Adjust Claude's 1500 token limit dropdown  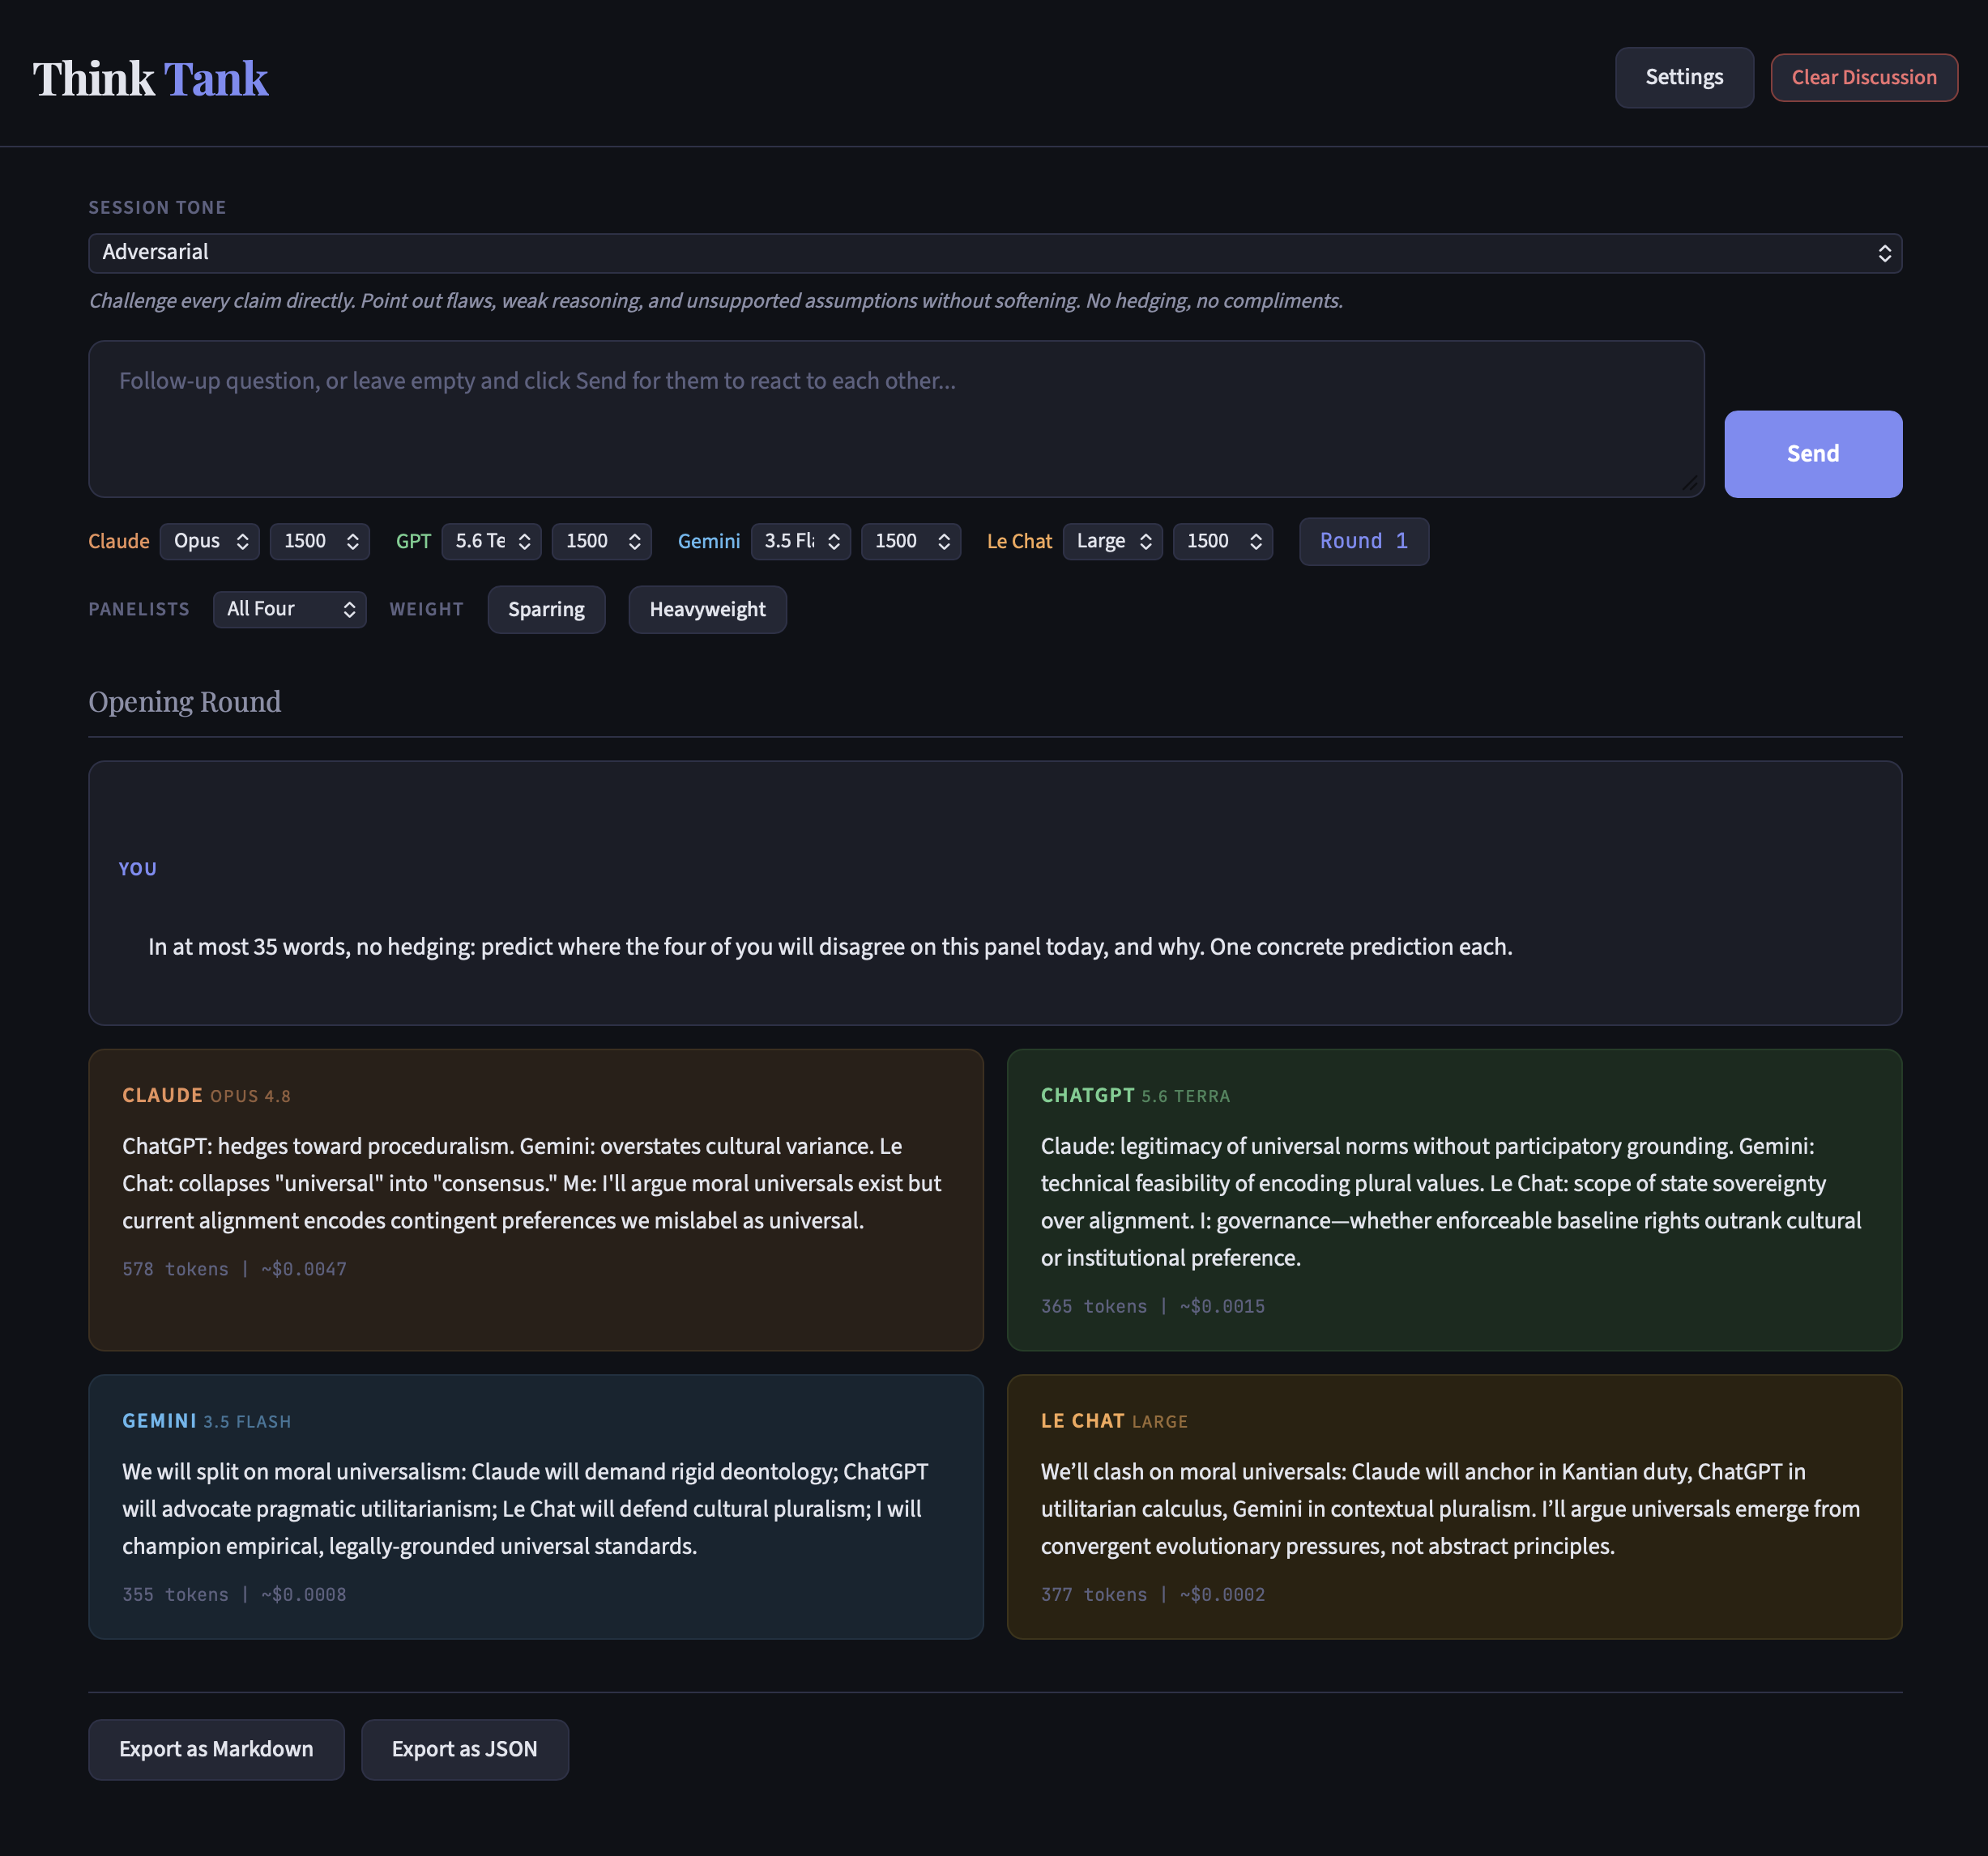coord(319,541)
